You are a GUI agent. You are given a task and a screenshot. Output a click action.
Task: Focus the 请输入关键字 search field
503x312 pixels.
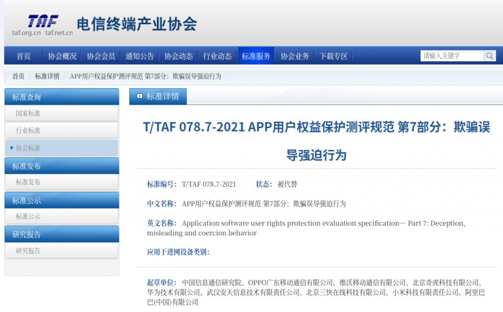point(452,56)
